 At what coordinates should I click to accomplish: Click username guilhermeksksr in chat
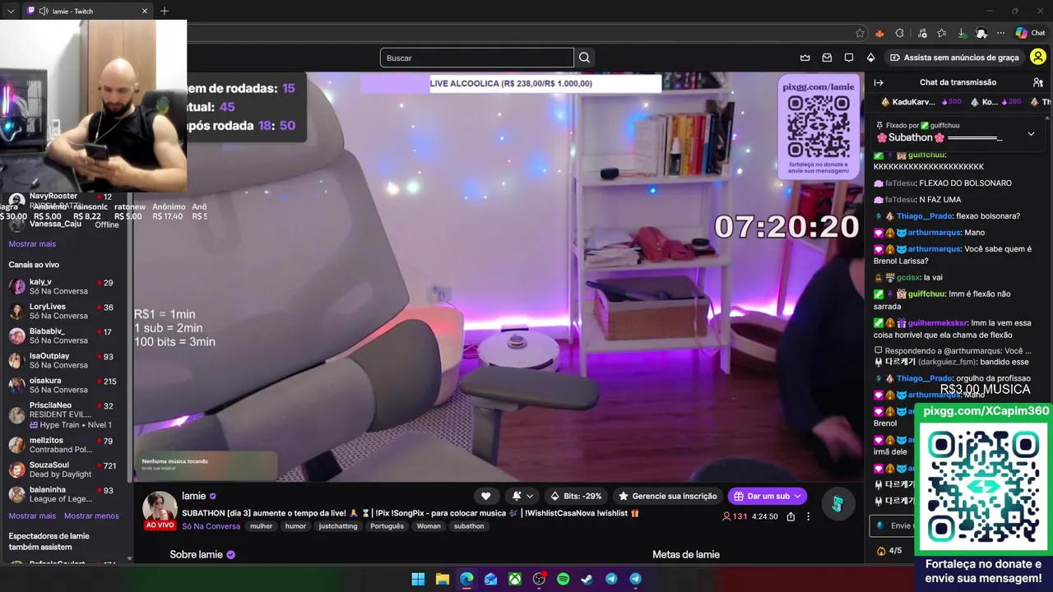pos(937,323)
